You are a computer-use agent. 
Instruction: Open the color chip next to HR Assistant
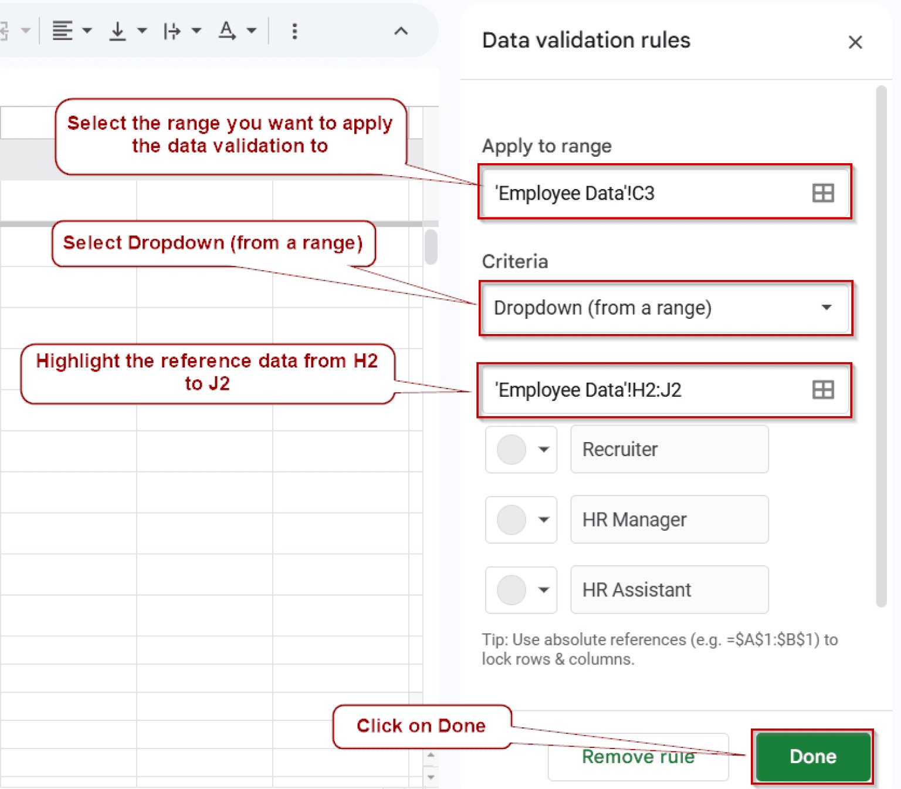521,590
